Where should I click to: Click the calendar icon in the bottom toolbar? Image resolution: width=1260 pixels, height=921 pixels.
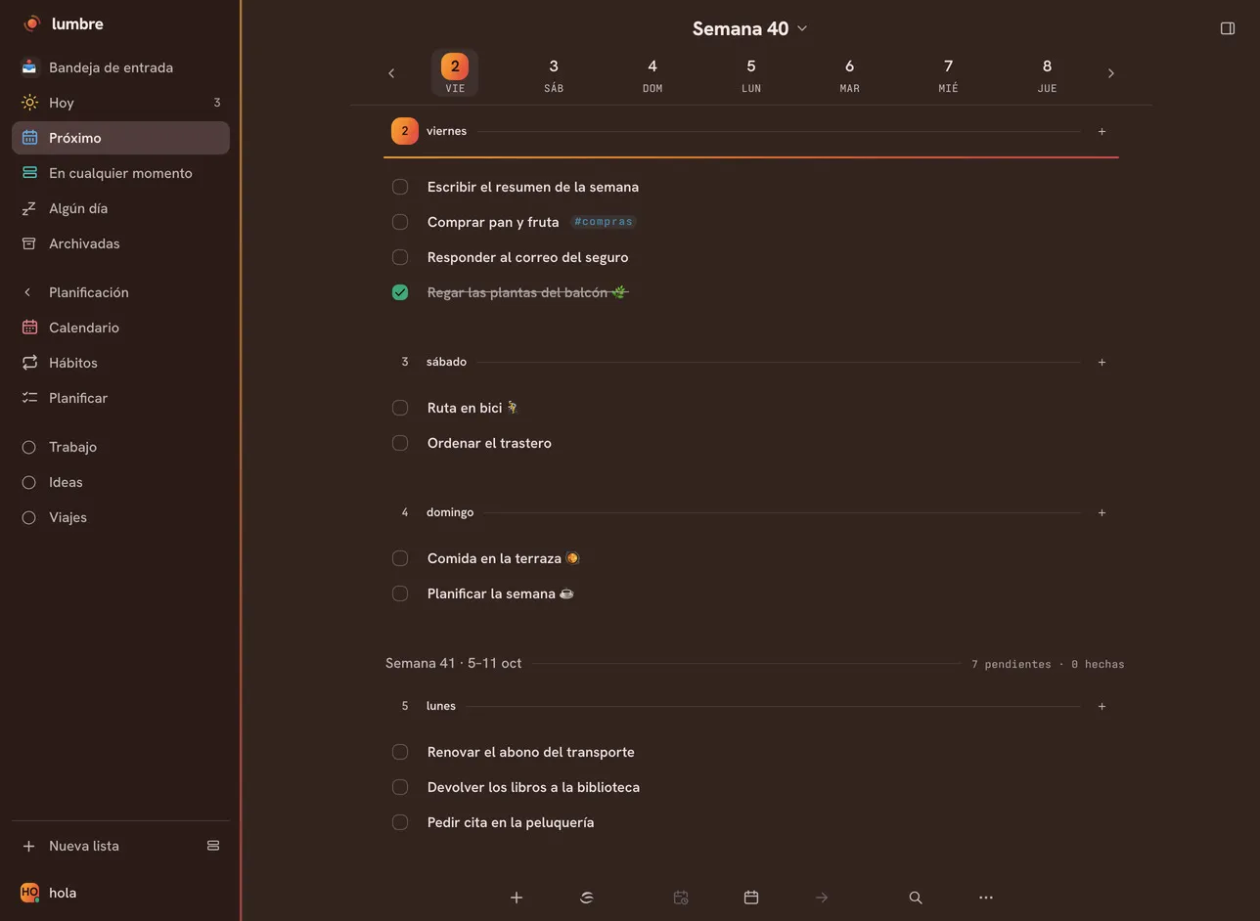(x=751, y=898)
